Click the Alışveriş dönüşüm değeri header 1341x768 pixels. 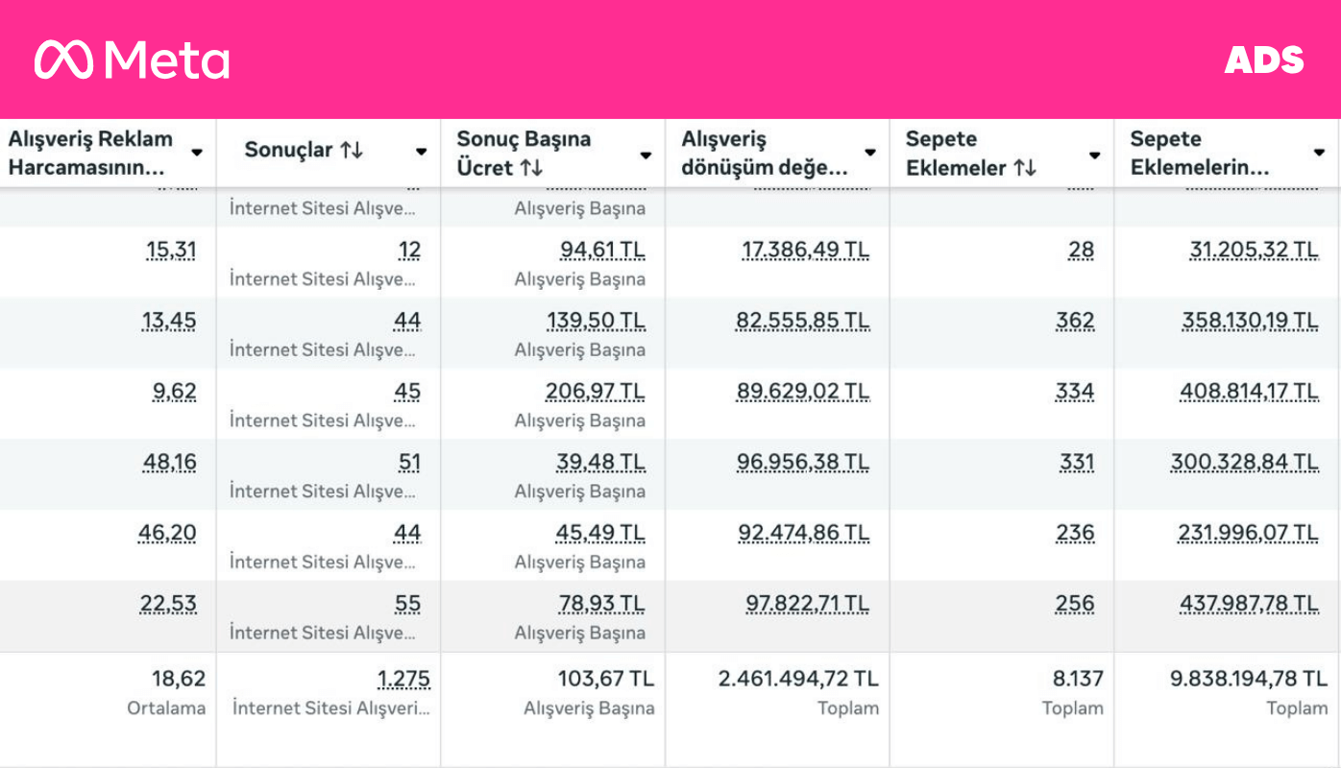tap(765, 153)
